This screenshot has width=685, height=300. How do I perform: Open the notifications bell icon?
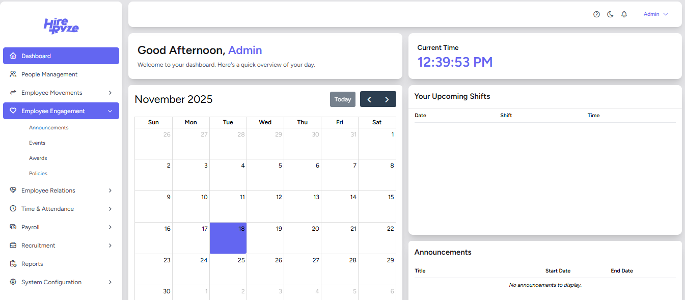(624, 14)
